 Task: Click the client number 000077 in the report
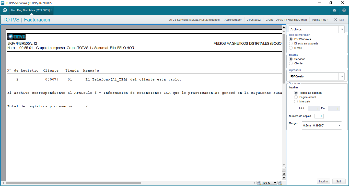click(x=52, y=79)
